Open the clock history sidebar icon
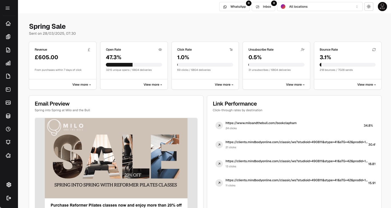 (8, 129)
